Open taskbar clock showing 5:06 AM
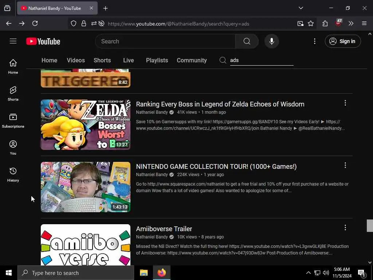The image size is (373, 280). [x=342, y=273]
